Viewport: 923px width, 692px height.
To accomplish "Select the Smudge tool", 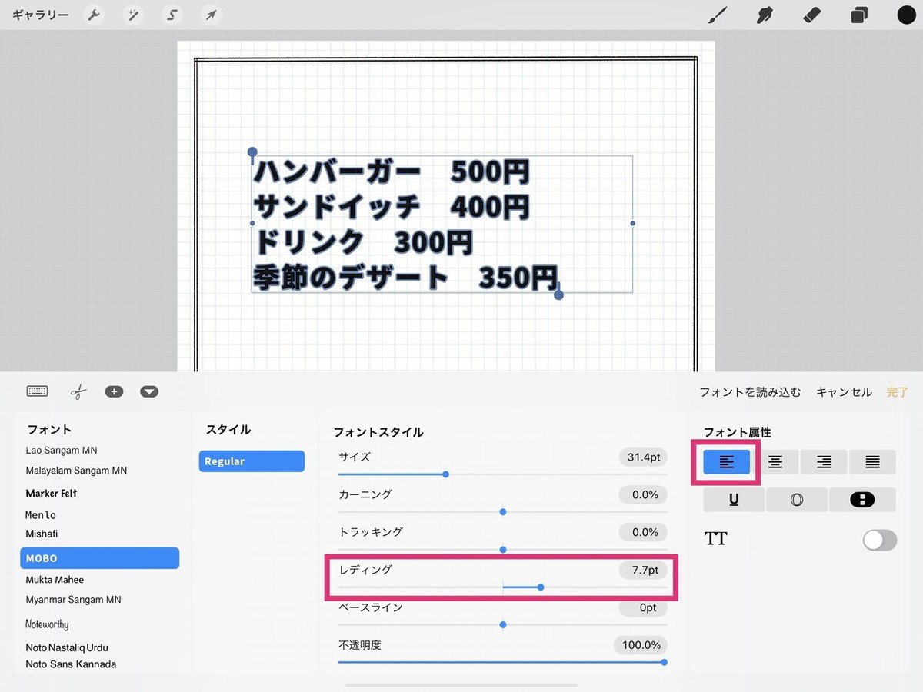I will (765, 15).
